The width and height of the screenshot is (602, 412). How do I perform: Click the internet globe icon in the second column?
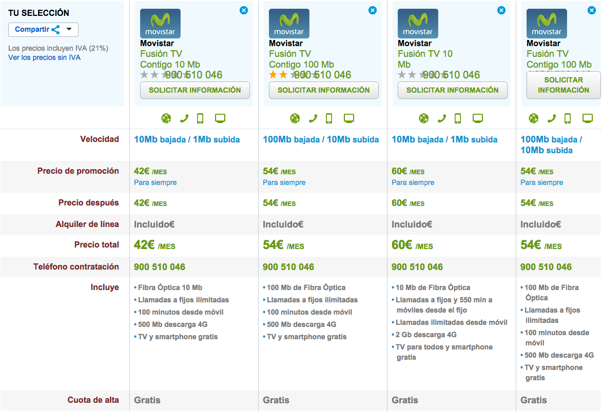click(295, 119)
